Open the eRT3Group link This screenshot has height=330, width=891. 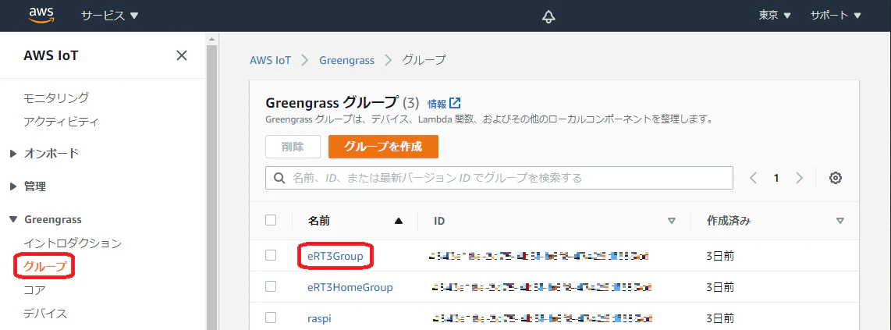click(335, 256)
